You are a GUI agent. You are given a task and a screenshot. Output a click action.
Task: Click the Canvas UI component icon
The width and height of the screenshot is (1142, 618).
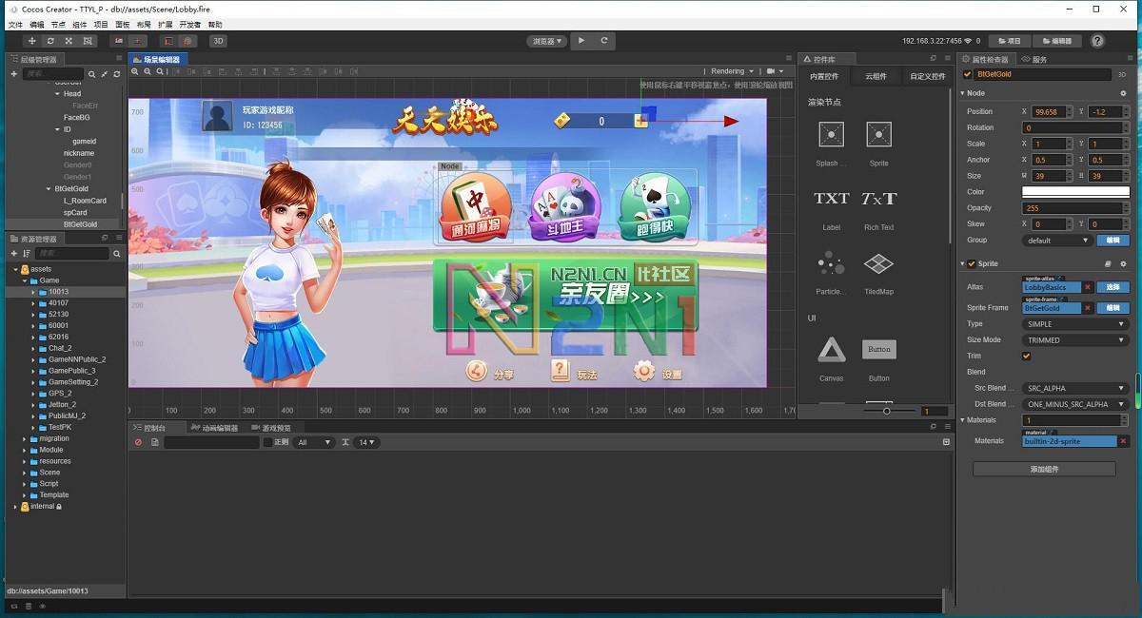coord(831,350)
